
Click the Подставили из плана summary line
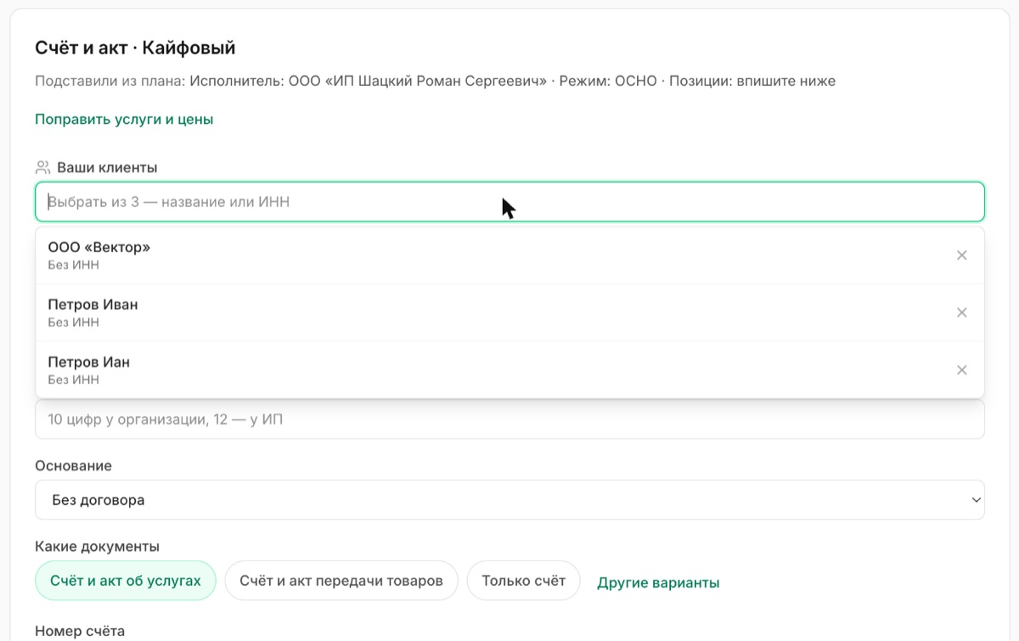435,82
